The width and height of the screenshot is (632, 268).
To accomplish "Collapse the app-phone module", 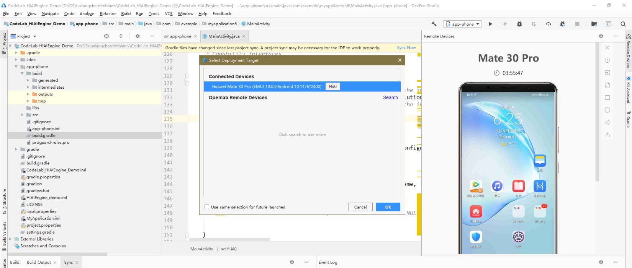I will tap(16, 67).
